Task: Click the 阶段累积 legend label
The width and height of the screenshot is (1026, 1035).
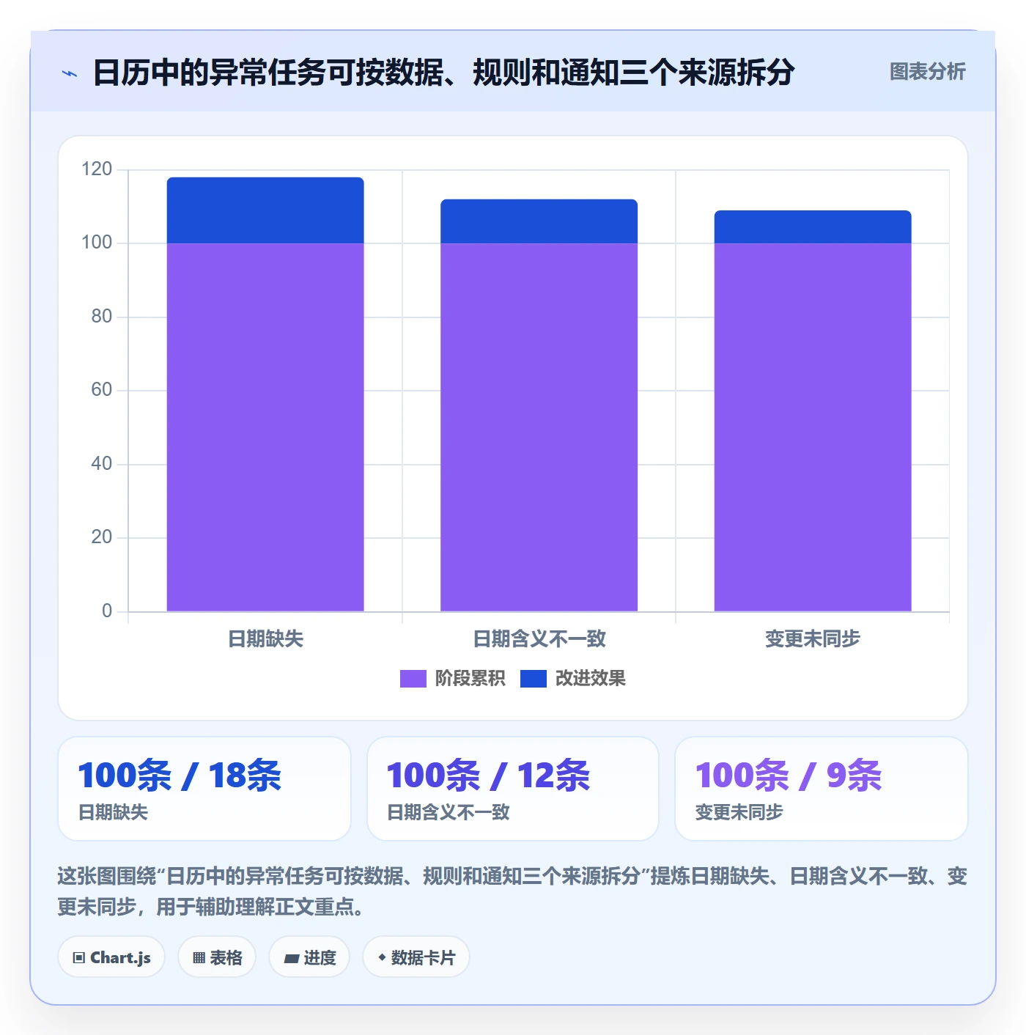Action: [x=470, y=679]
